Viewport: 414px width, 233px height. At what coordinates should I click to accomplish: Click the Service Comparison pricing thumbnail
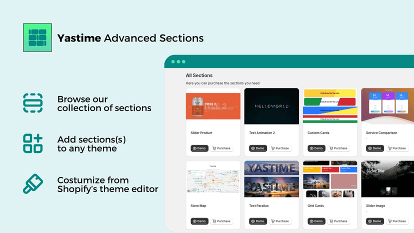coord(387,106)
